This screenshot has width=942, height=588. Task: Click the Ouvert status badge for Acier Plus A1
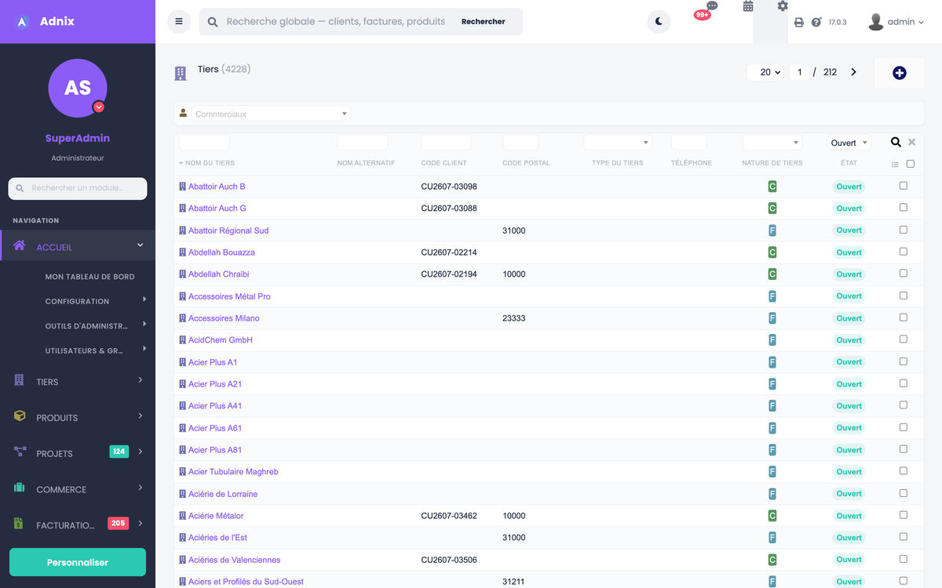(849, 362)
